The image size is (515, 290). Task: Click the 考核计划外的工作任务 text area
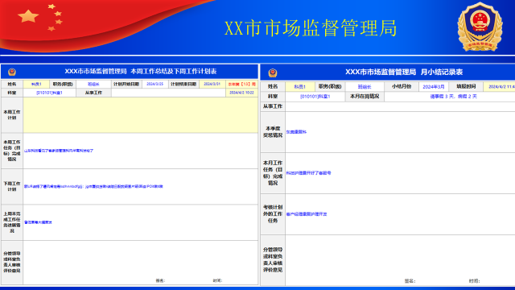pyautogui.click(x=400, y=214)
